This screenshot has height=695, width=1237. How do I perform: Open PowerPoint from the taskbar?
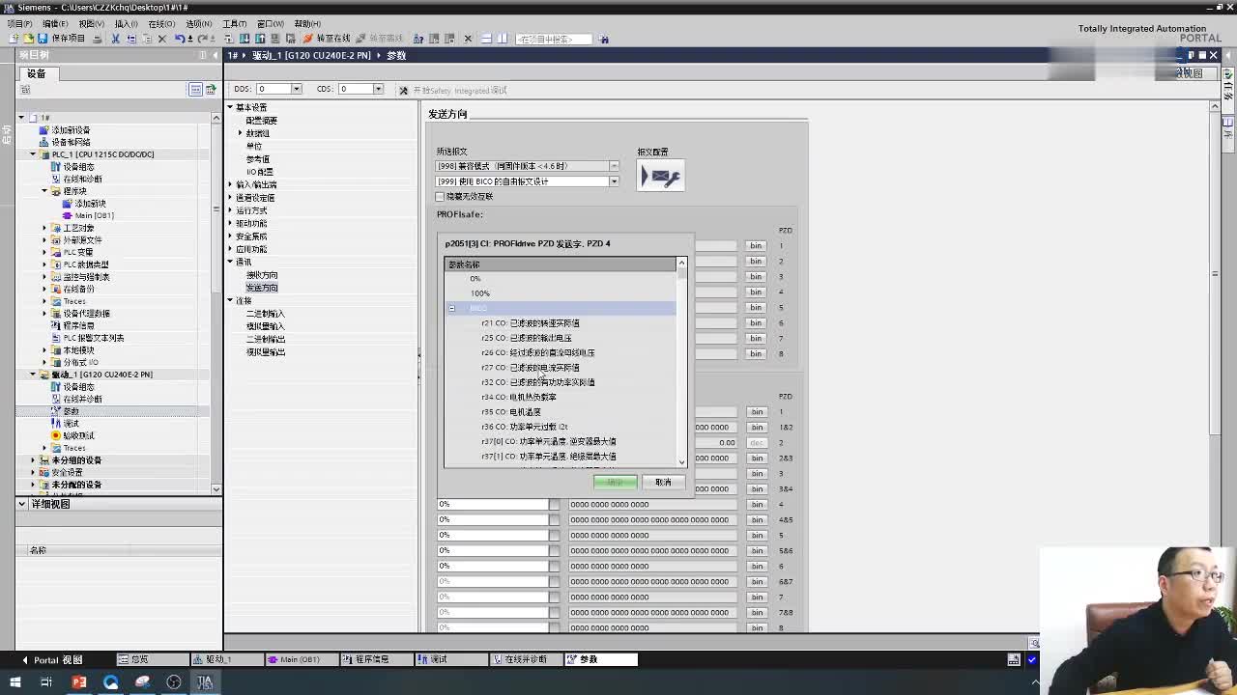point(79,681)
